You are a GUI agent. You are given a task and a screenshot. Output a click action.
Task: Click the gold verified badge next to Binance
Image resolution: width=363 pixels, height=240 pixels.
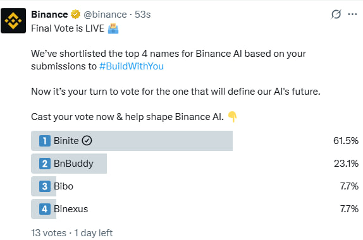(75, 15)
